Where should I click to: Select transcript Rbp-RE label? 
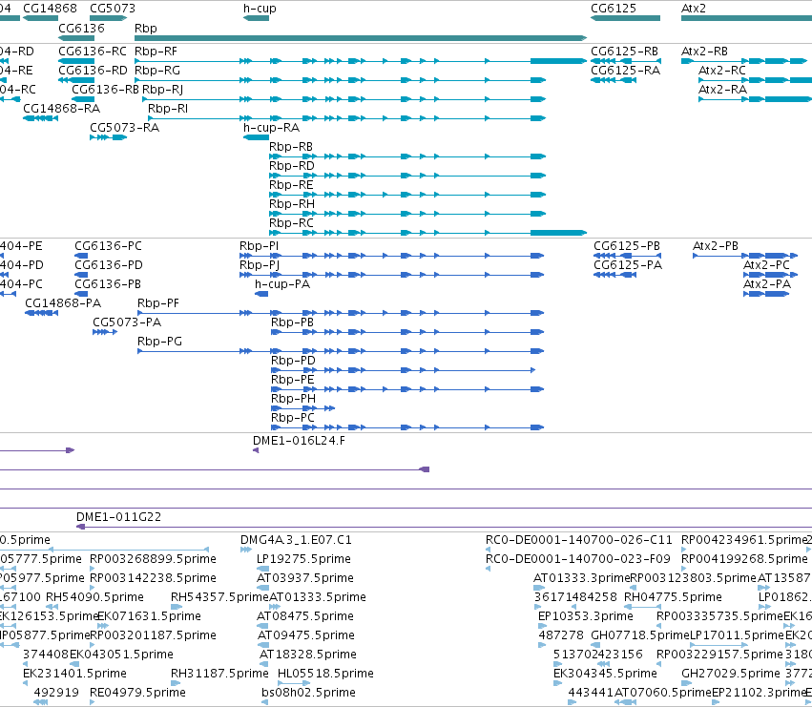(x=291, y=185)
